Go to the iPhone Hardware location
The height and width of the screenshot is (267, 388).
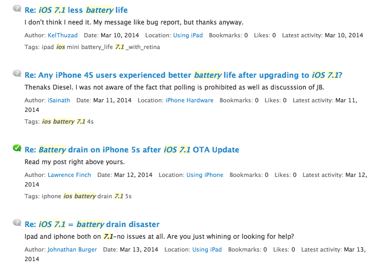[x=189, y=100]
